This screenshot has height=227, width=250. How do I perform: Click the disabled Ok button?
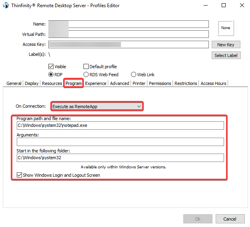pyautogui.click(x=198, y=219)
